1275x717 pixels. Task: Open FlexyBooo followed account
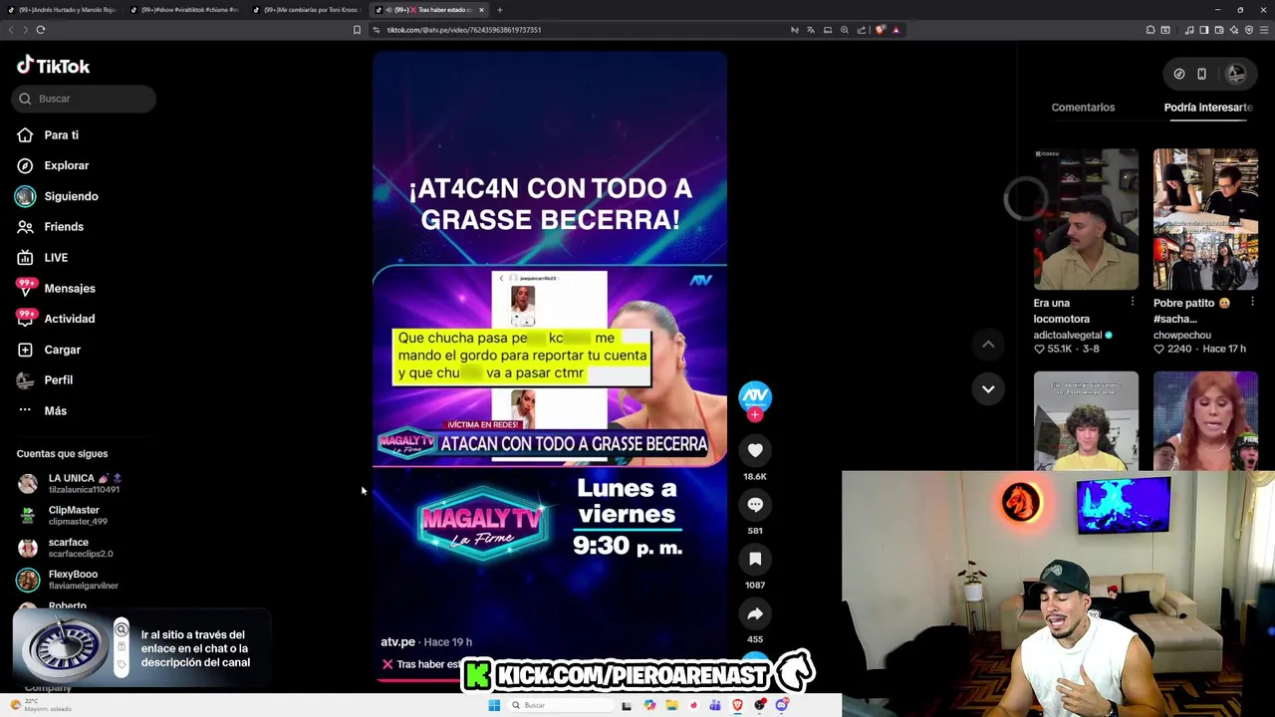(x=68, y=580)
